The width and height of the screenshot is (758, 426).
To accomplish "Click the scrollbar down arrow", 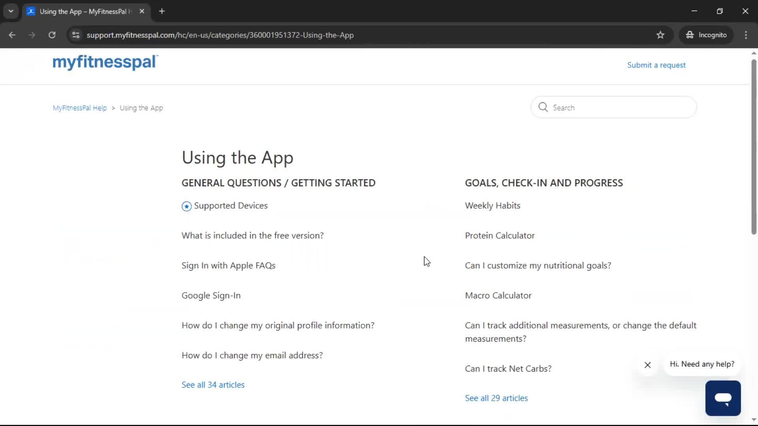I will (754, 420).
